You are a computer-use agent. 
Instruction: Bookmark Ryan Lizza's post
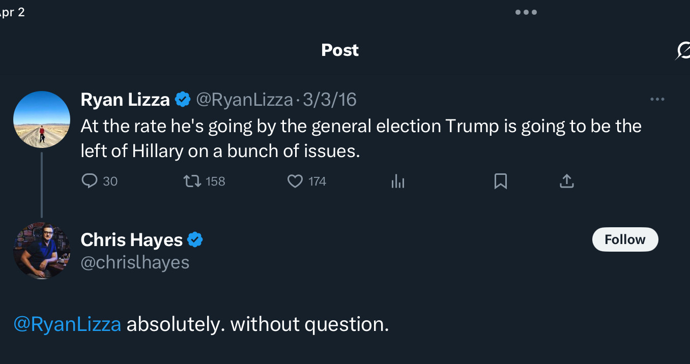pos(501,181)
